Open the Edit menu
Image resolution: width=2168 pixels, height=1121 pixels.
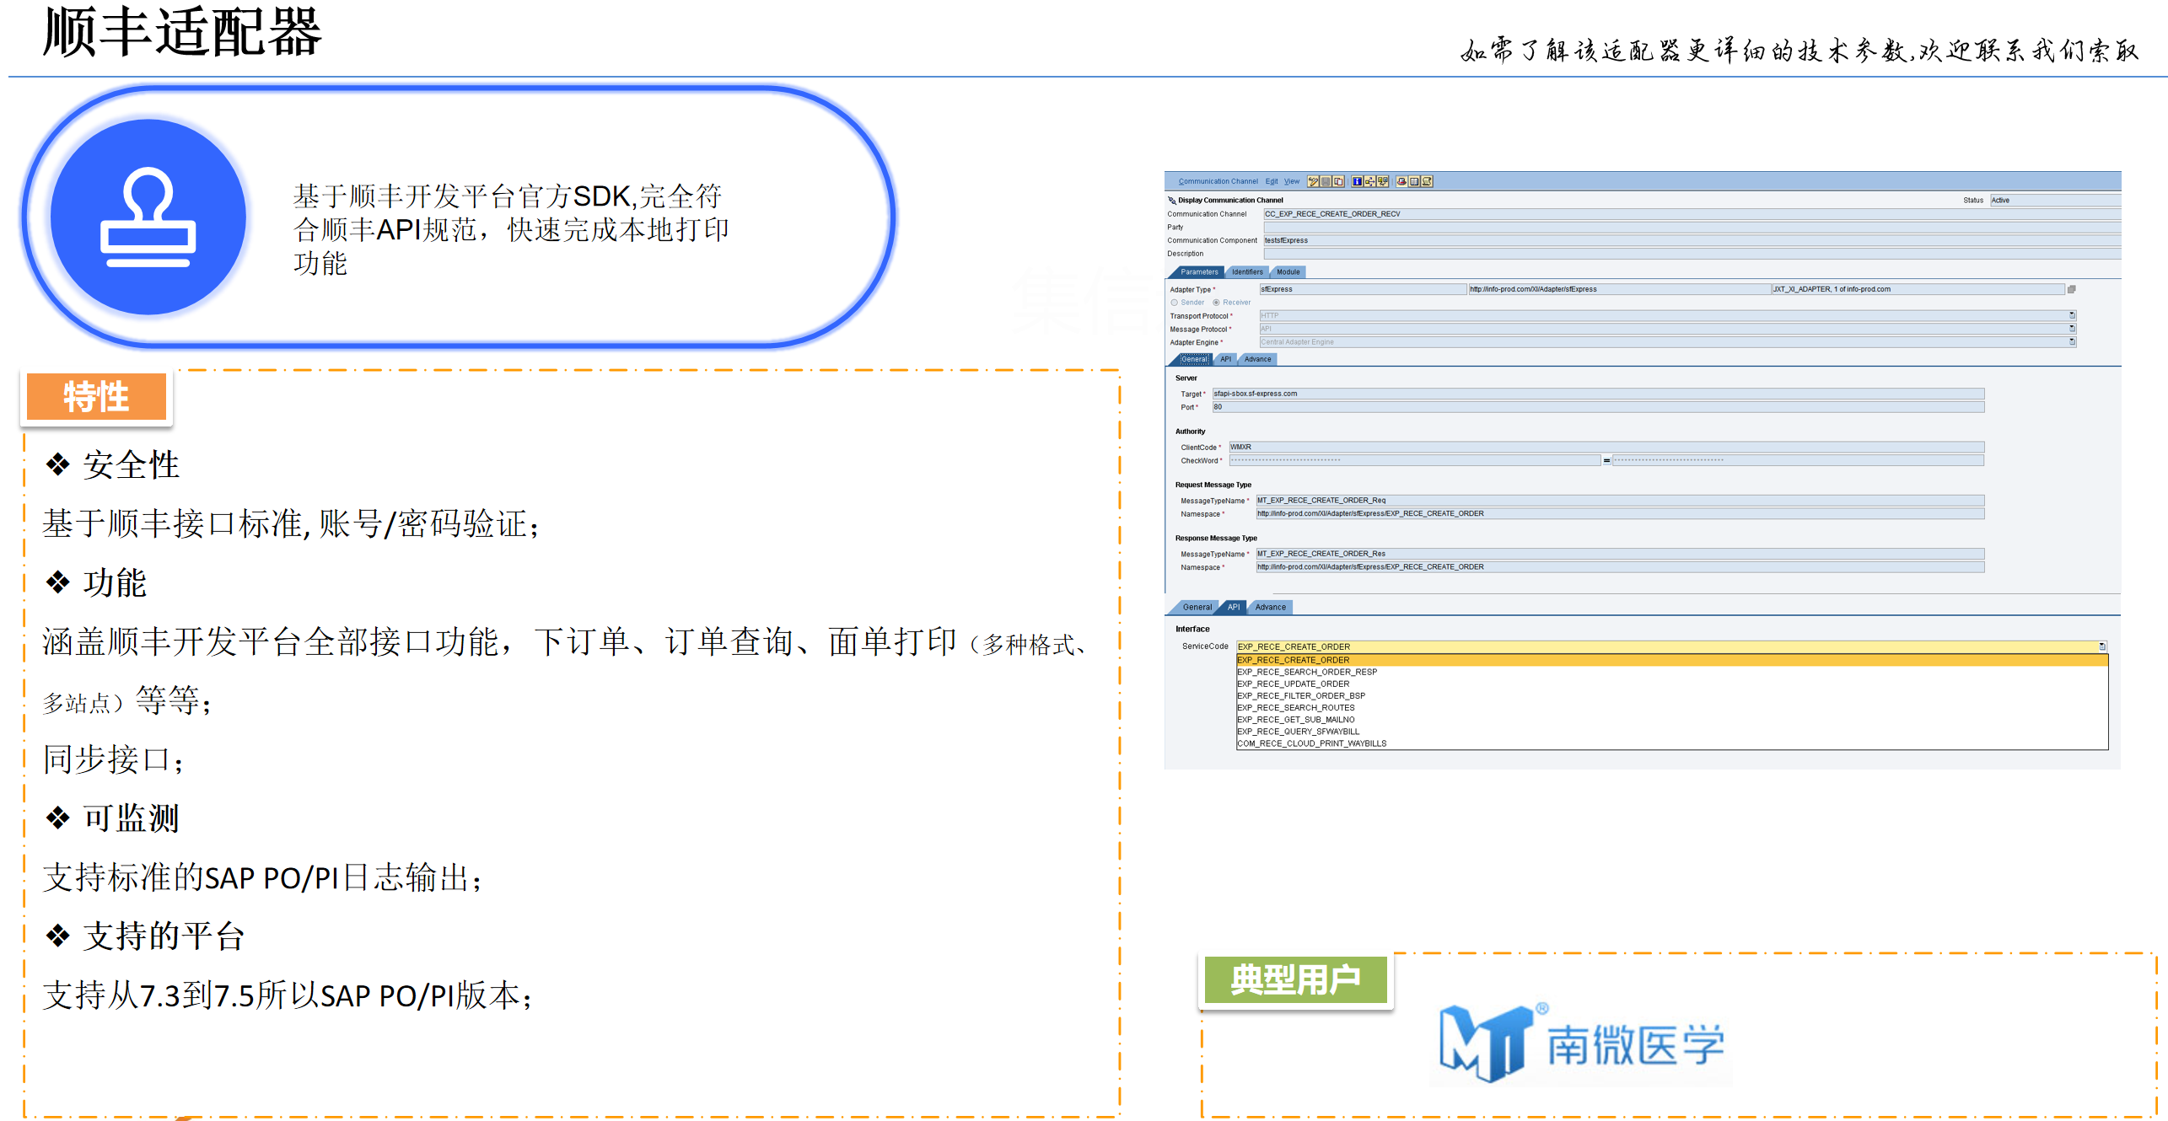click(x=1272, y=181)
